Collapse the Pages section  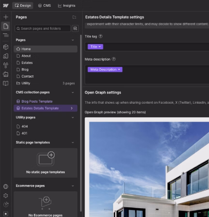(73, 40)
